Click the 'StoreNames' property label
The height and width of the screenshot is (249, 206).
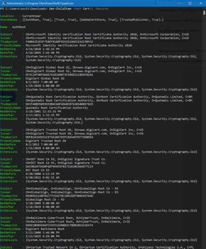[9, 20]
